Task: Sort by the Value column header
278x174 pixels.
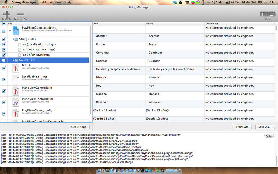Action: 175,23
